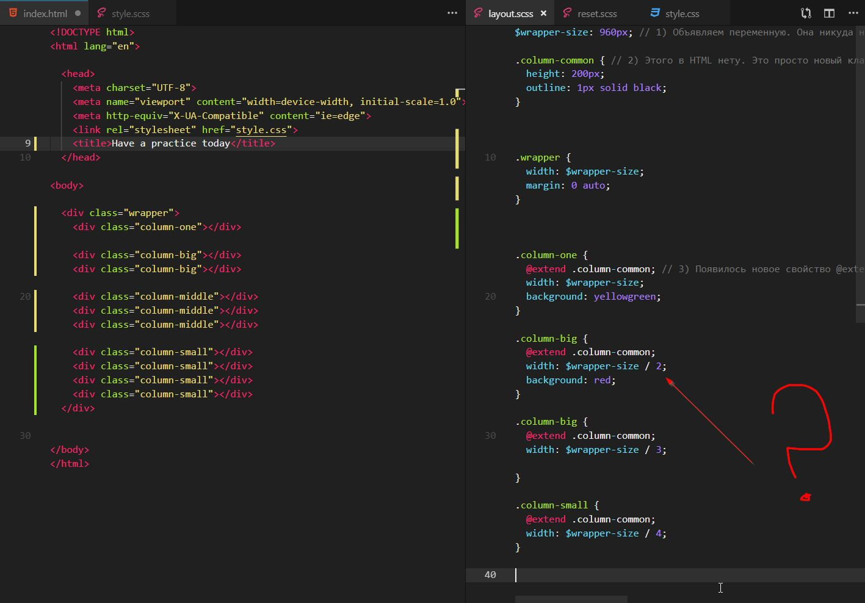
Task: Click the '$wrapper-size / 4' width line
Action: tap(596, 533)
